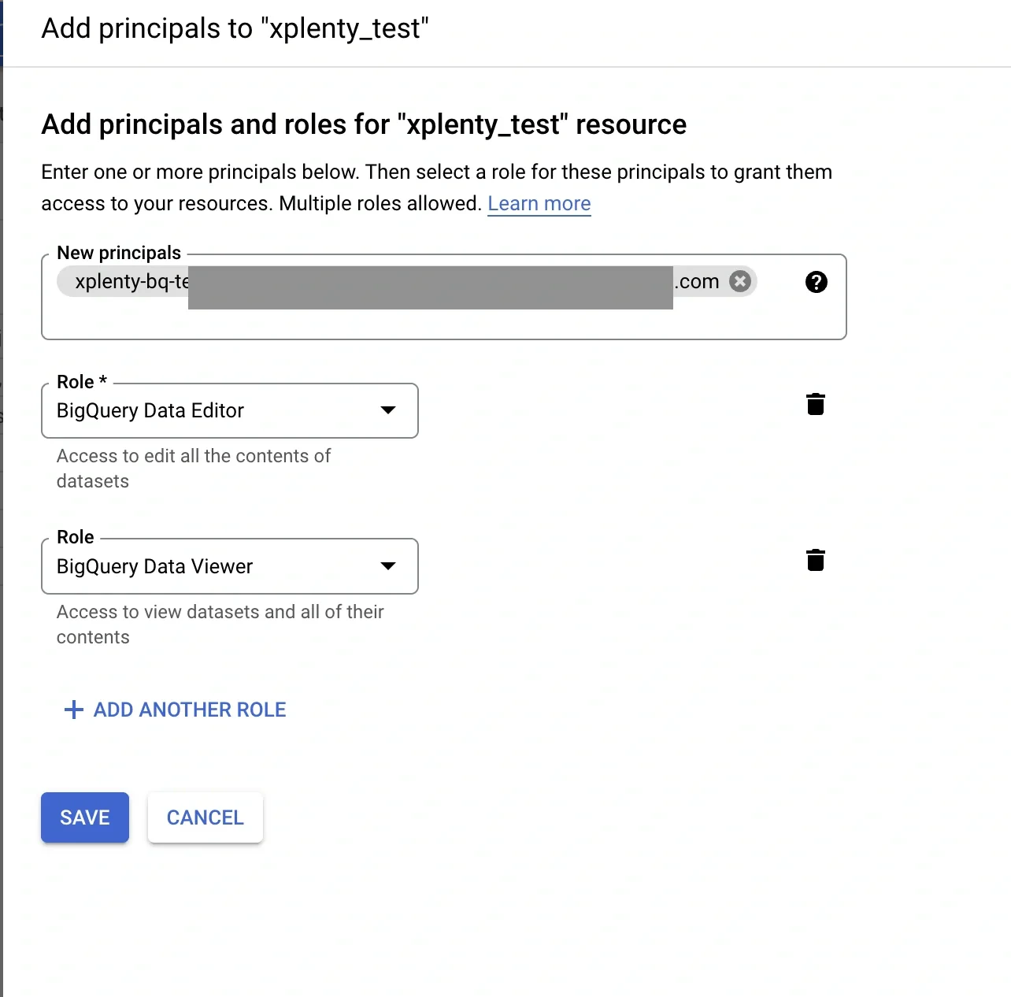
Task: Open the BigQuery Data Editor role selector
Action: (x=228, y=410)
